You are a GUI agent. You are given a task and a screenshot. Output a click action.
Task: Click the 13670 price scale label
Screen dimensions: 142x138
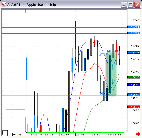135,110
